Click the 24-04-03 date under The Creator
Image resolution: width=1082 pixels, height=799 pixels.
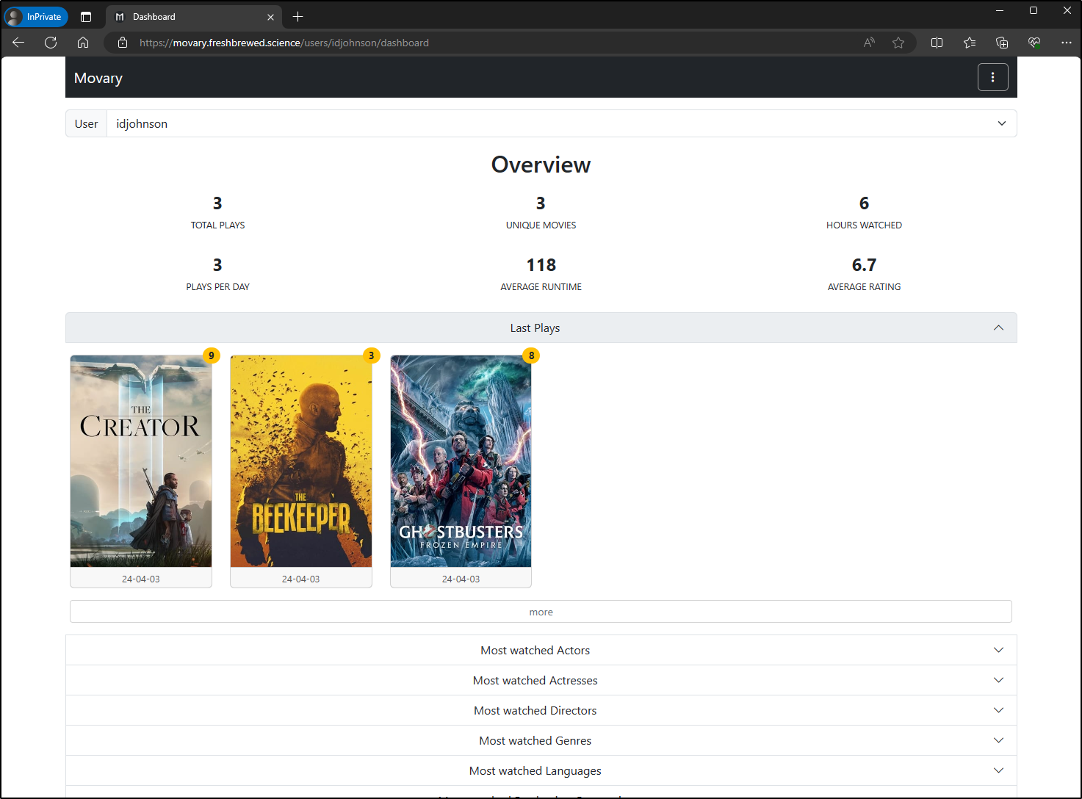point(141,579)
